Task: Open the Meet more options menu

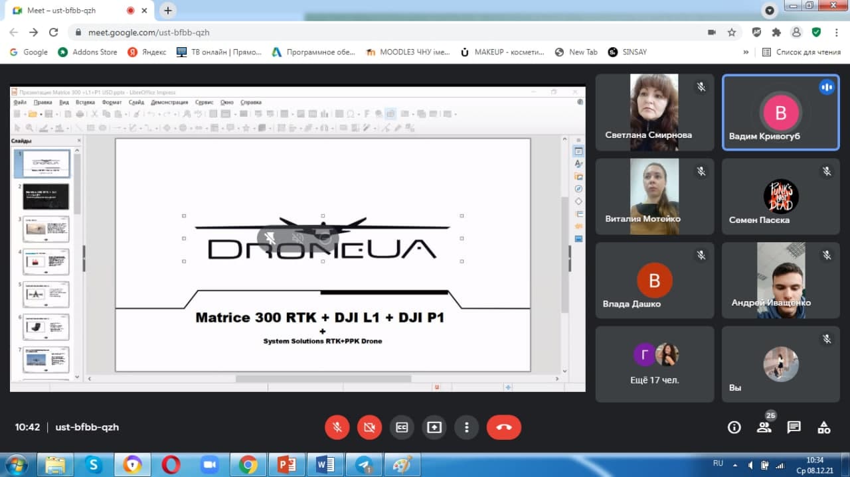Action: tap(467, 427)
